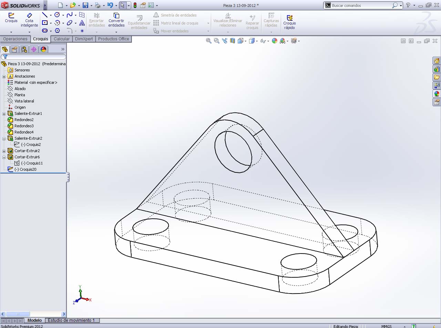Open Hide/Show Items dropdown arrow
The height and width of the screenshot is (328, 441).
pos(268,41)
